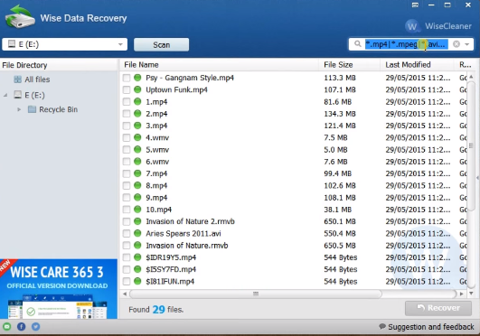Click the 113.3 MB file size cell
The width and height of the screenshot is (480, 336).
click(x=340, y=78)
